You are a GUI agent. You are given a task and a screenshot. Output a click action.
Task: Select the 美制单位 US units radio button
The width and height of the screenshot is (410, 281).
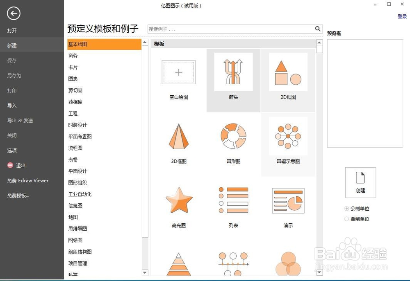pos(347,219)
